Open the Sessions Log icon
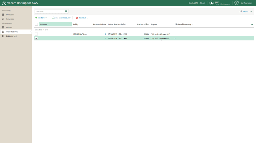 3,36
